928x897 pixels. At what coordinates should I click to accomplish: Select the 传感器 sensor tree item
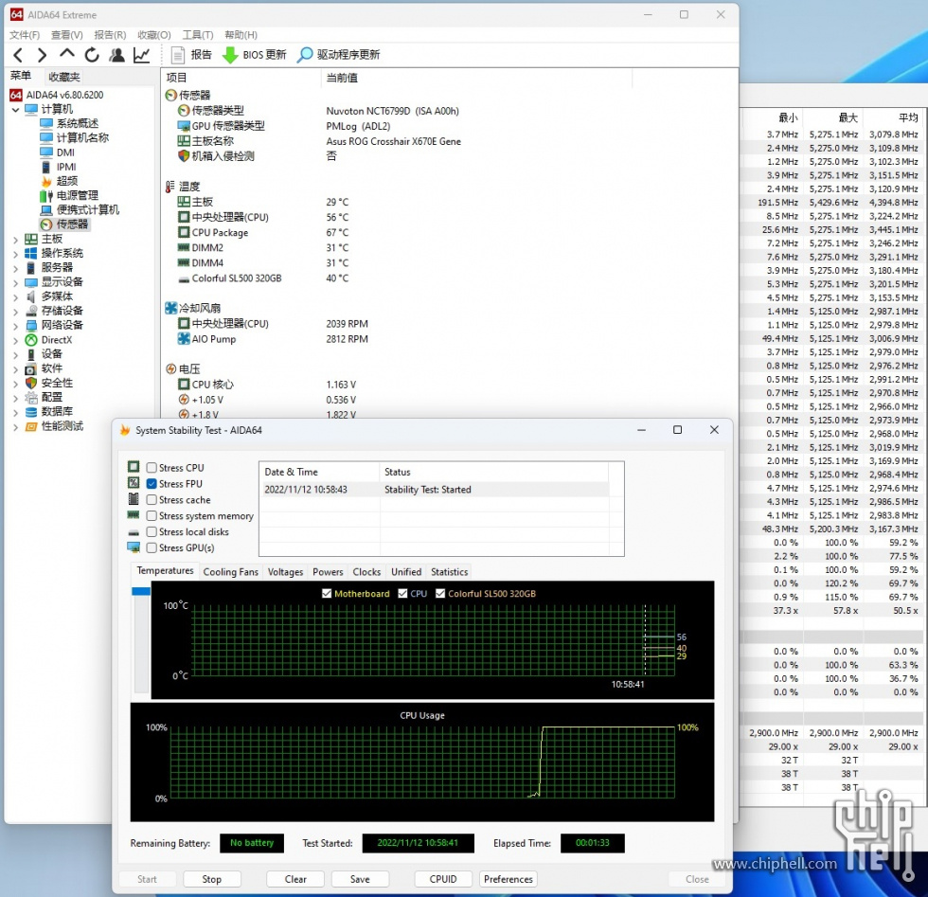tap(72, 224)
